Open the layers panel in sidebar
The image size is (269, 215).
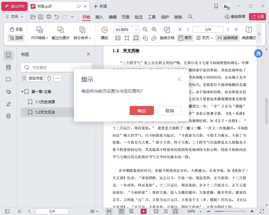[8, 116]
